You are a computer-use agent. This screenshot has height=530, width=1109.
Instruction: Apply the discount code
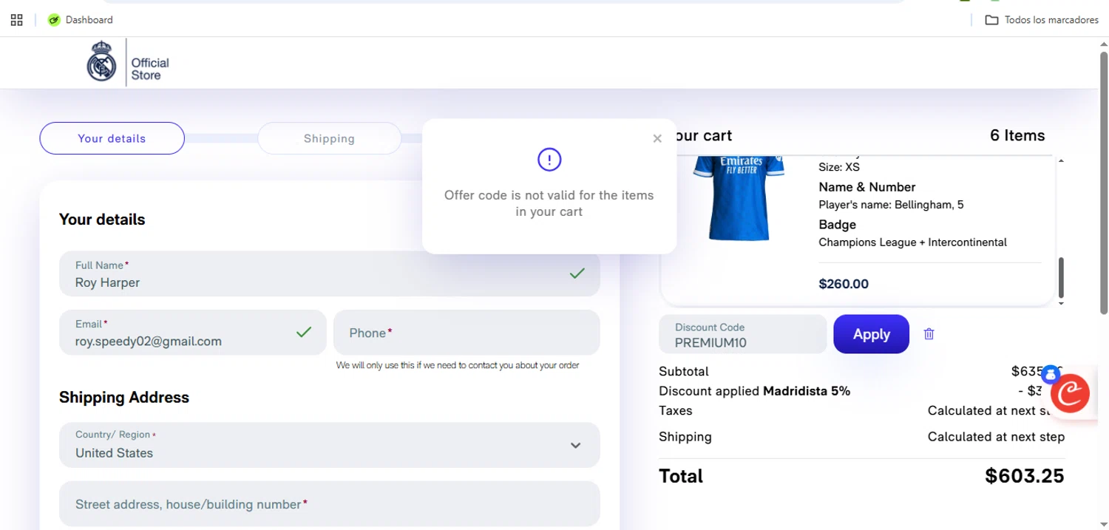(871, 334)
